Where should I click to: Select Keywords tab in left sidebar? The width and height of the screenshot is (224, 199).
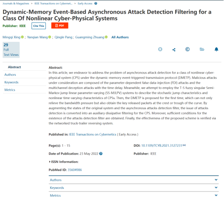(11, 82)
